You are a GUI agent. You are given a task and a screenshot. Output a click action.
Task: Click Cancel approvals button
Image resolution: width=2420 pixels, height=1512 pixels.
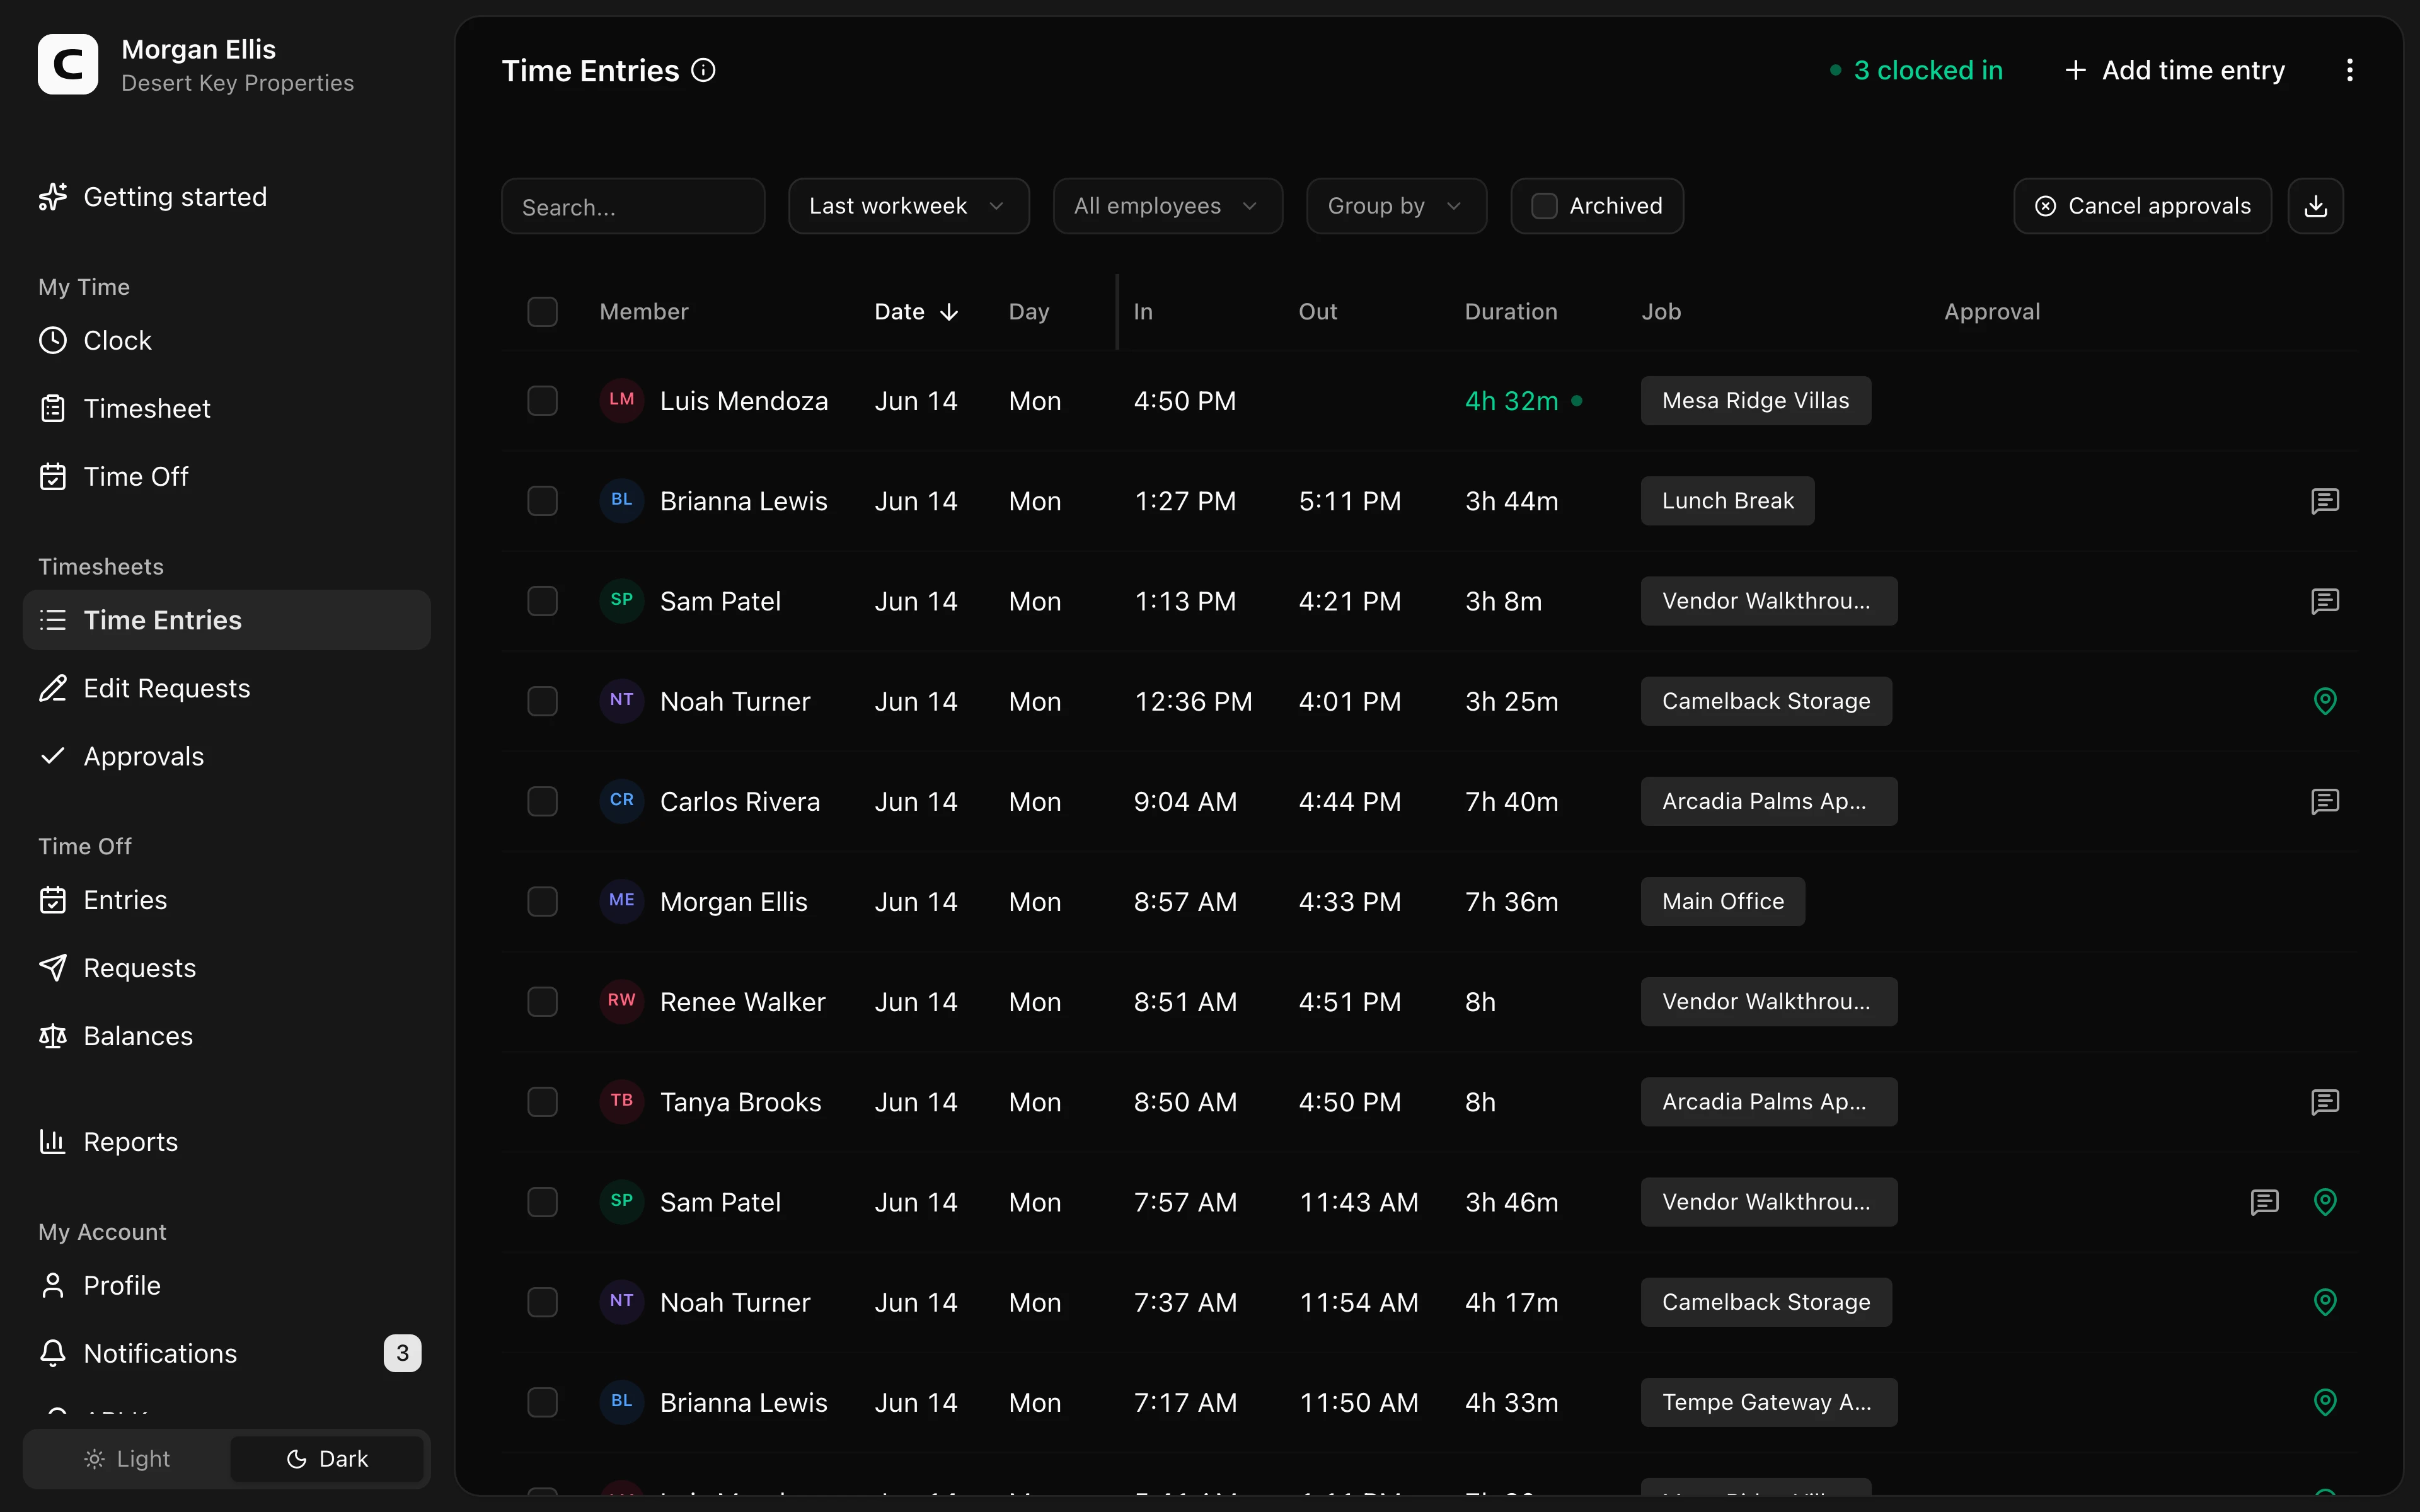tap(2142, 206)
